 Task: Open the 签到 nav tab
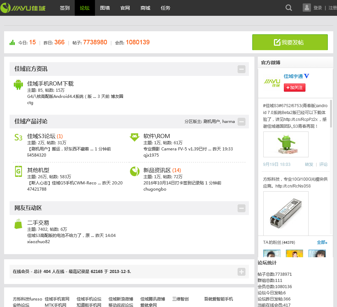64,8
